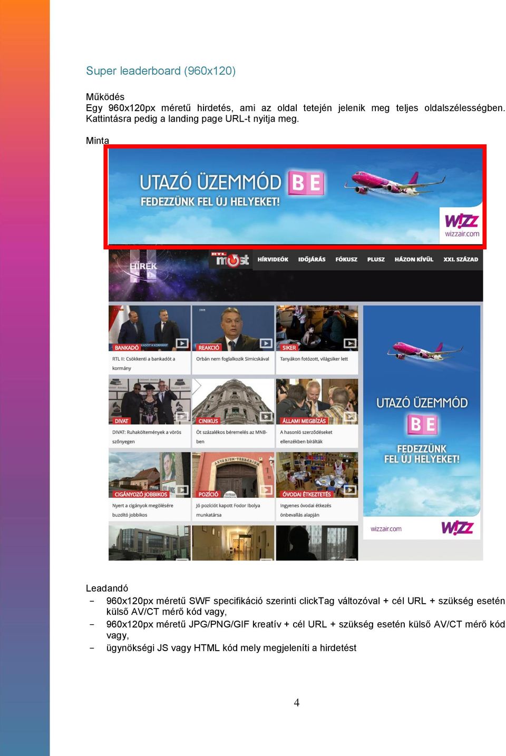The height and width of the screenshot is (756, 506).
Task: Open the CINIKUS building thumbnail
Action: pos(233,401)
